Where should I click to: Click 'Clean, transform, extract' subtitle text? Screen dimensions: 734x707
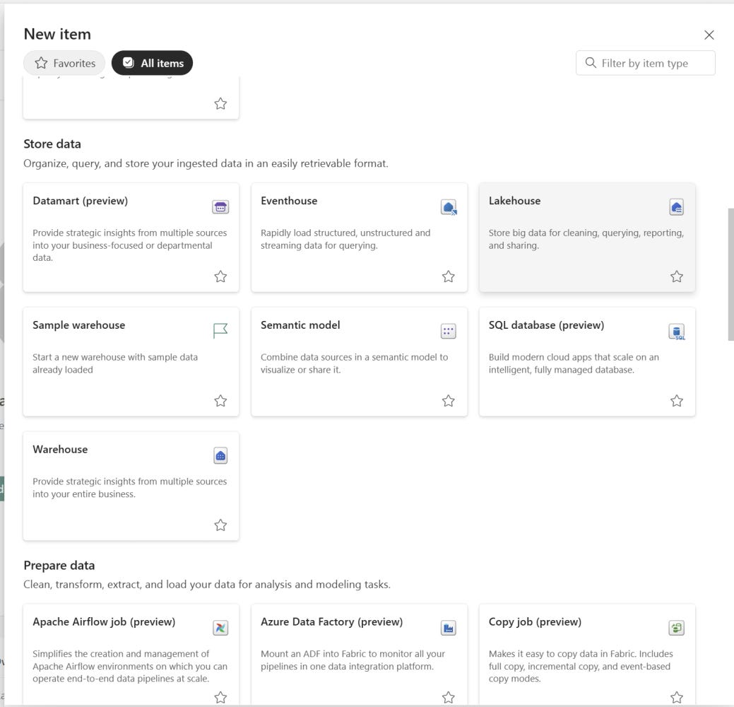[207, 585]
